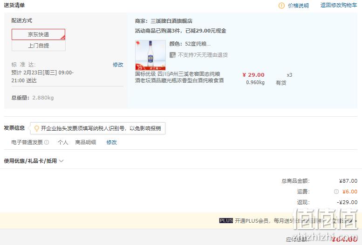
Task: Click the 活动商品已购满3件 promotion notice
Action: click(181, 31)
